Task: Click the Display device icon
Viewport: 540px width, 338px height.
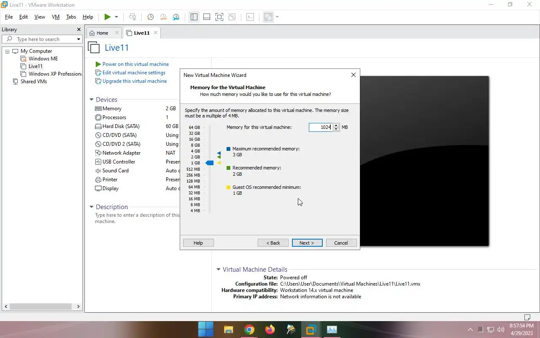Action: (x=98, y=188)
